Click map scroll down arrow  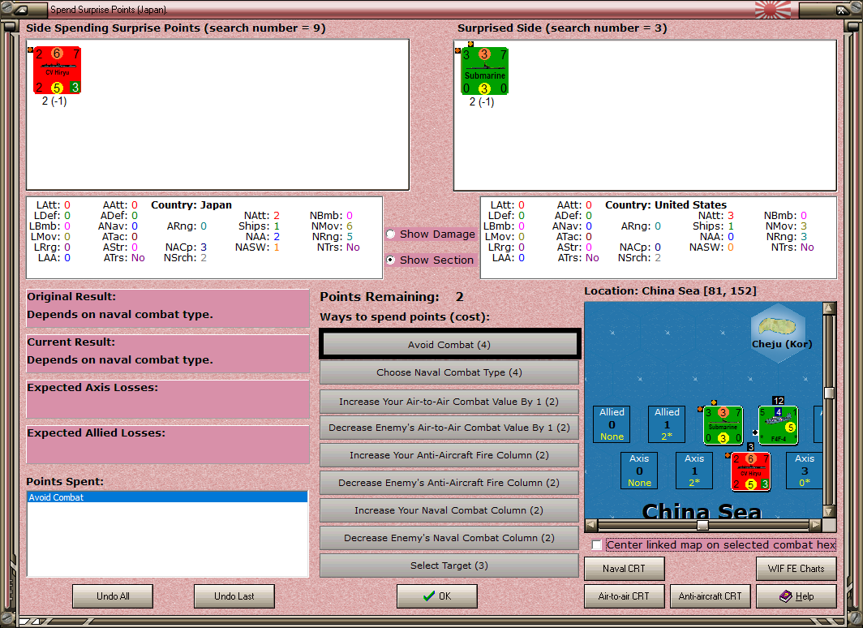click(x=829, y=511)
